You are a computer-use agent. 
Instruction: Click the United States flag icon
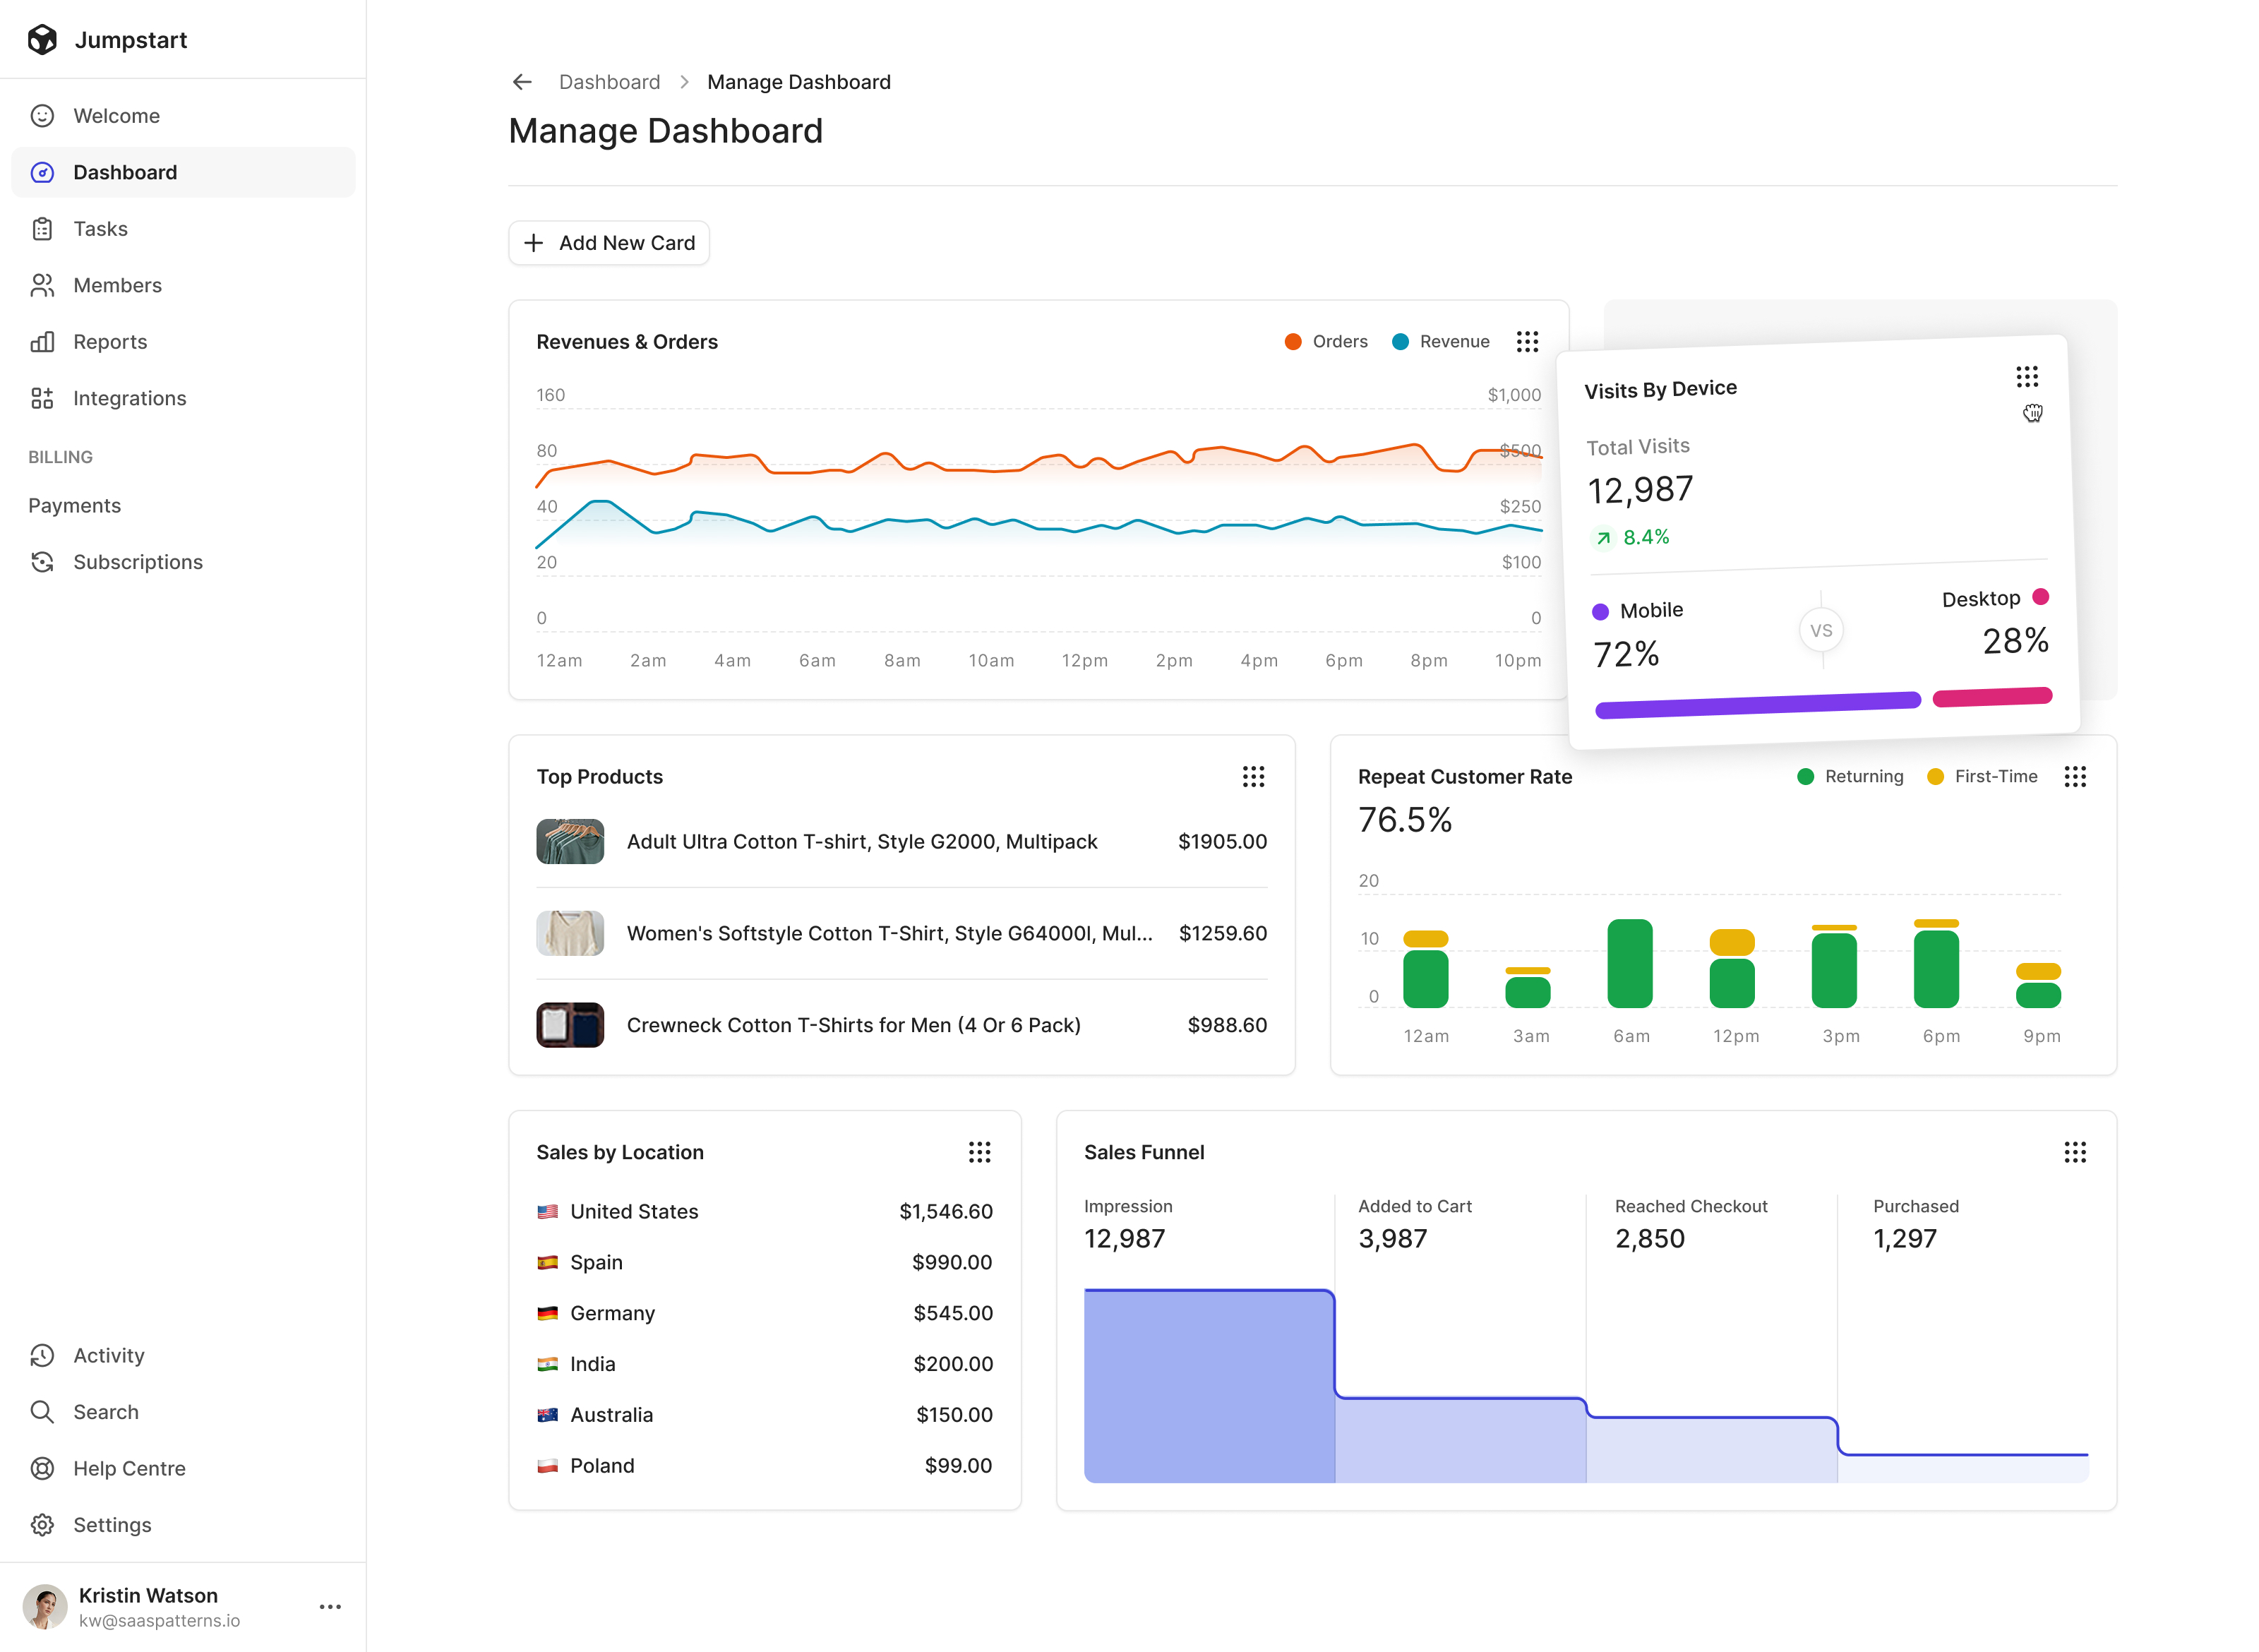547,1212
